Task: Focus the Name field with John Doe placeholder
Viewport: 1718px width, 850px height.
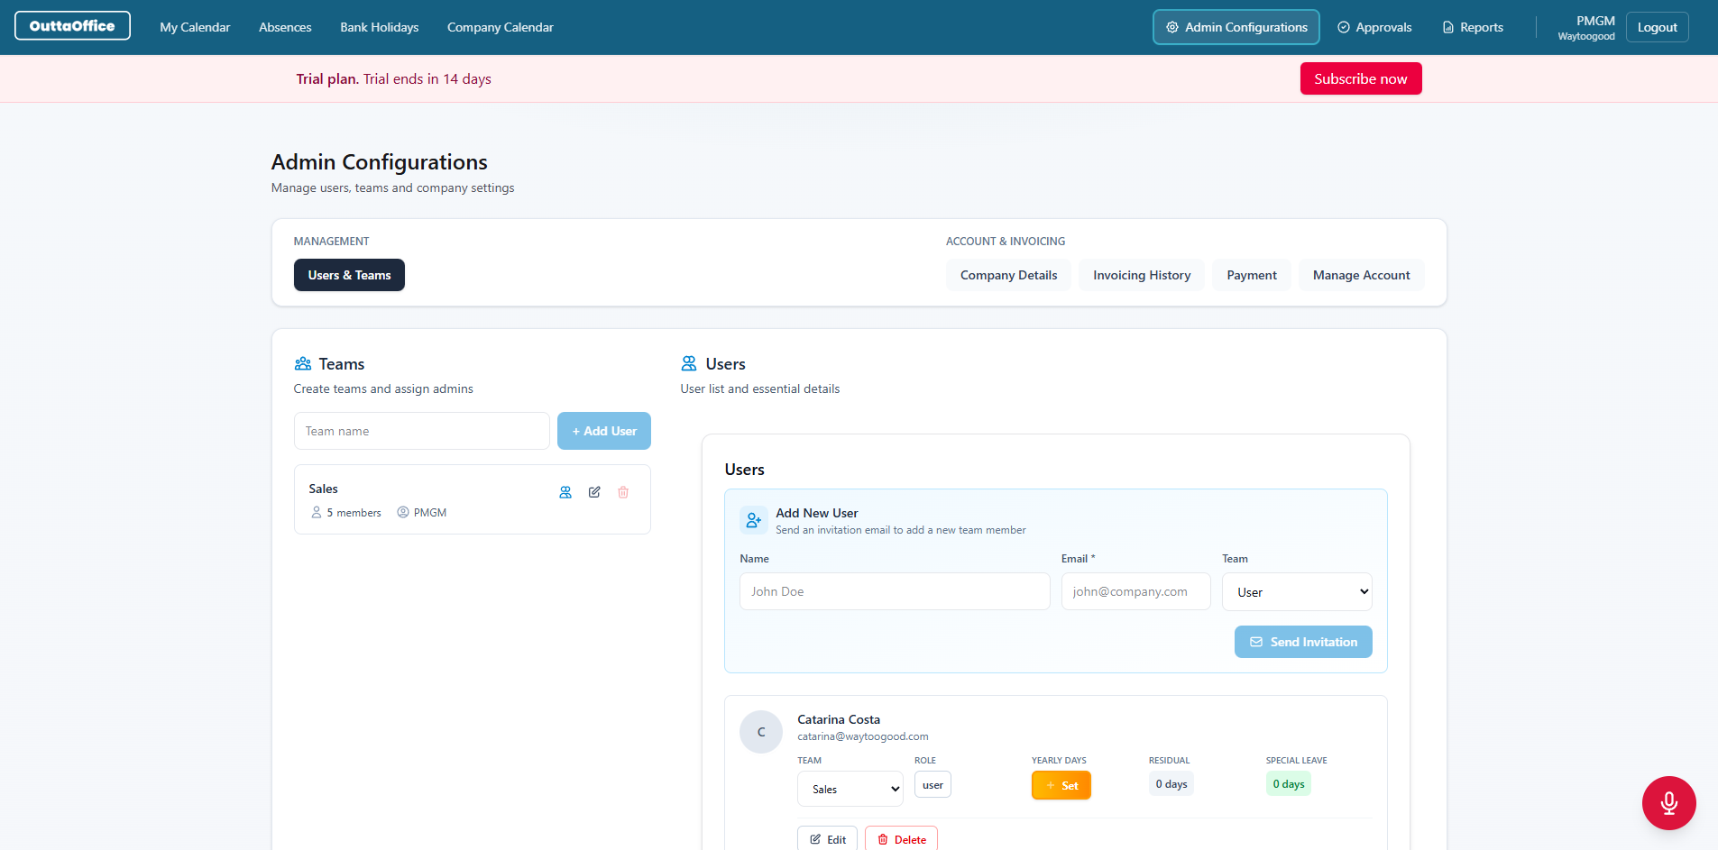Action: pos(895,591)
